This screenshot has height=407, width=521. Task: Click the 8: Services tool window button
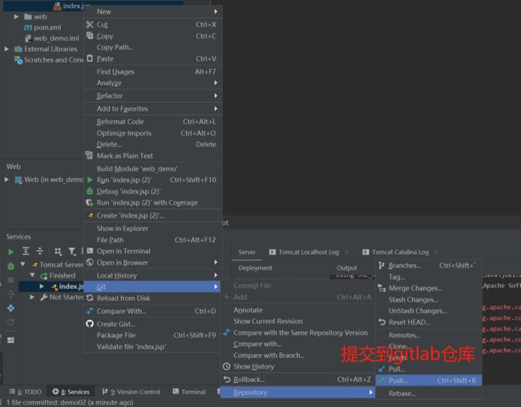click(71, 392)
